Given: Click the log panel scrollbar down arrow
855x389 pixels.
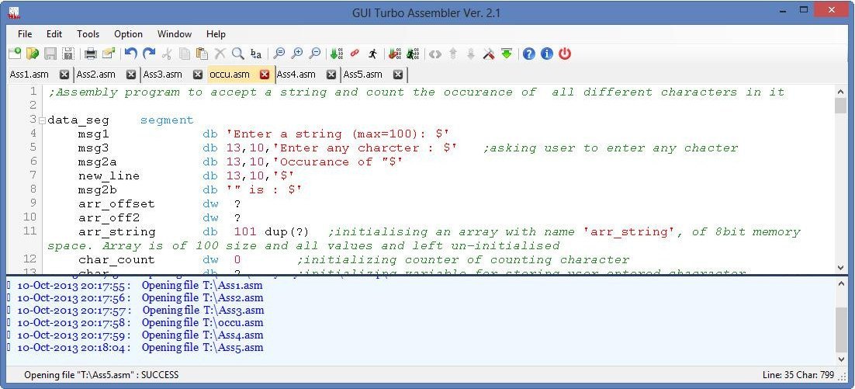Looking at the screenshot, I should point(840,359).
